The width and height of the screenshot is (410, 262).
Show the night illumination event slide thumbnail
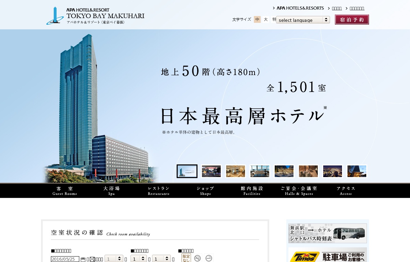coord(211,171)
